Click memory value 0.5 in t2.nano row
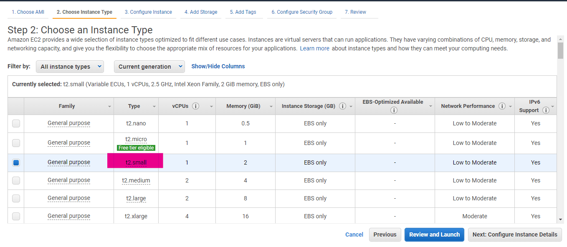The width and height of the screenshot is (567, 247). [246, 123]
